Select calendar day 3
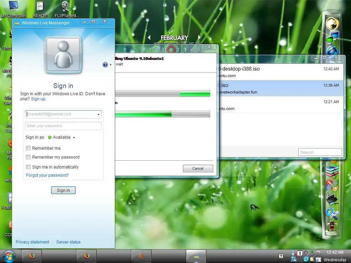The height and width of the screenshot is (263, 351). pos(185,50)
